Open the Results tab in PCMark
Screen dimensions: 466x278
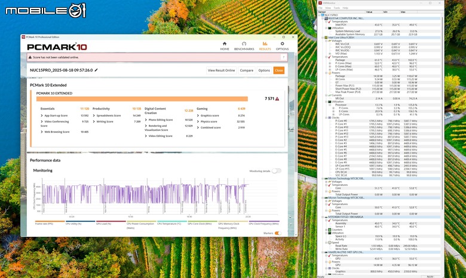(x=265, y=46)
